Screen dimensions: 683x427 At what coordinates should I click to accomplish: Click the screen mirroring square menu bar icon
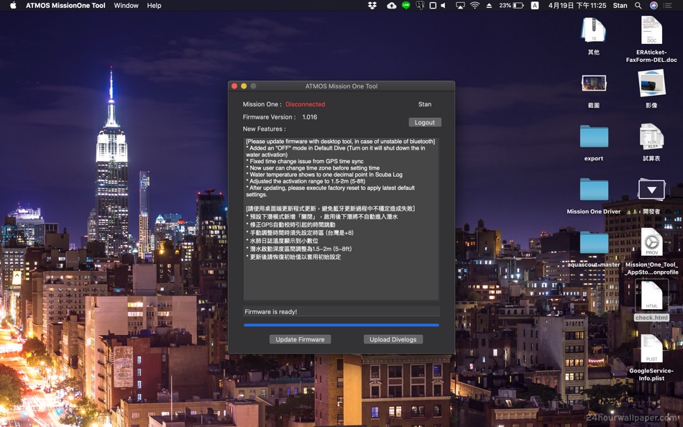433,6
